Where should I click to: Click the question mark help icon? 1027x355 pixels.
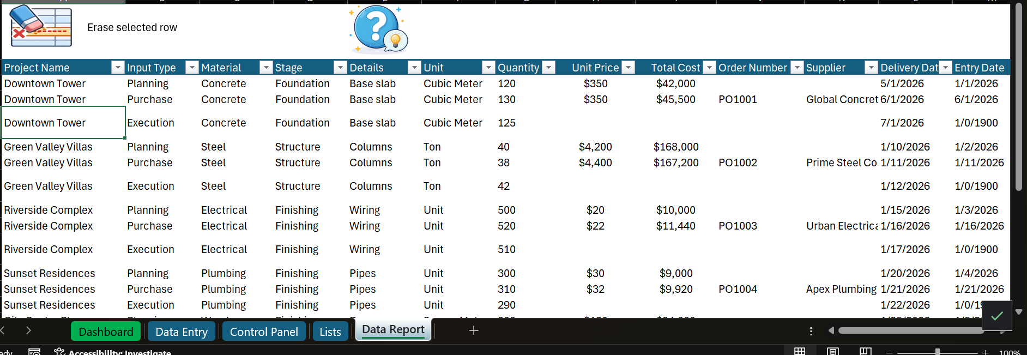point(378,29)
